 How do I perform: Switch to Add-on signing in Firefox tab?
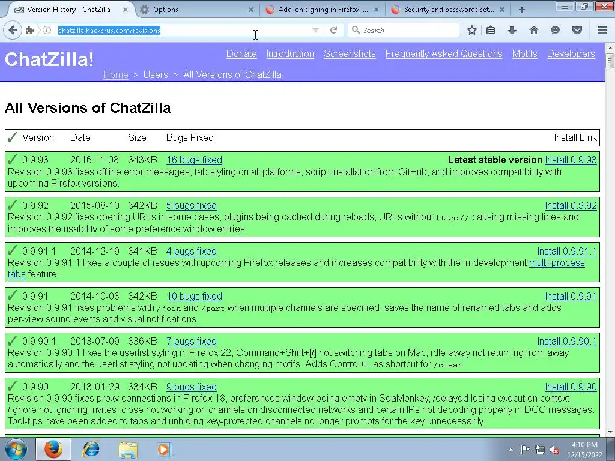point(323,10)
